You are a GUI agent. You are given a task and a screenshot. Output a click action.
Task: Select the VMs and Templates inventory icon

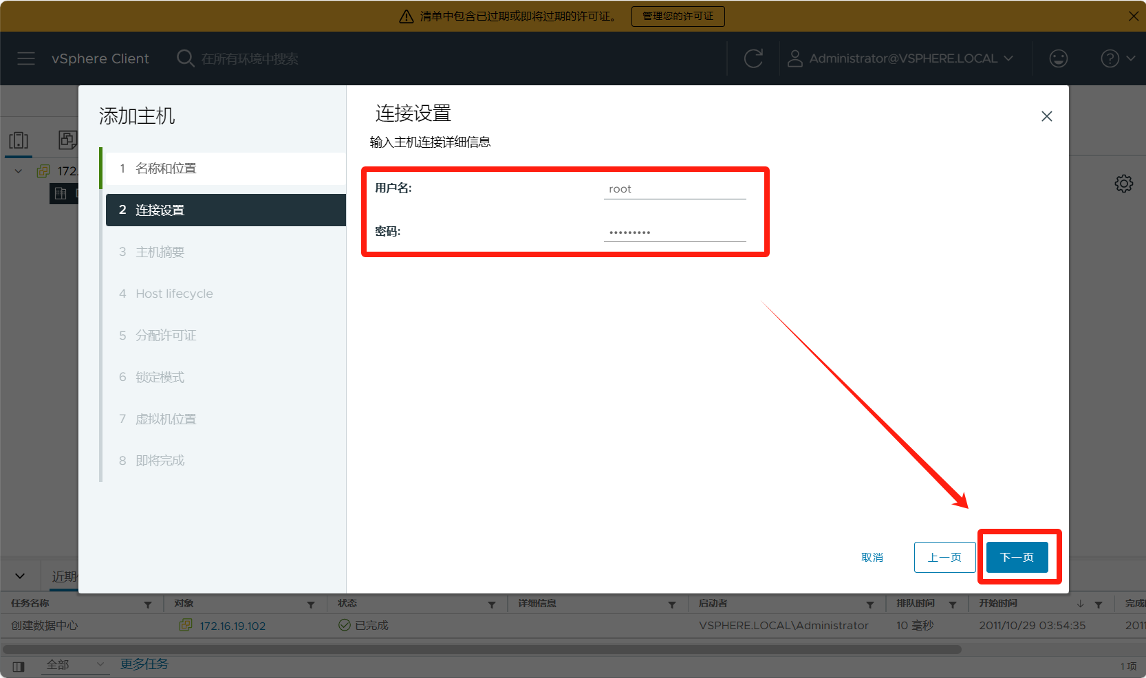click(67, 140)
